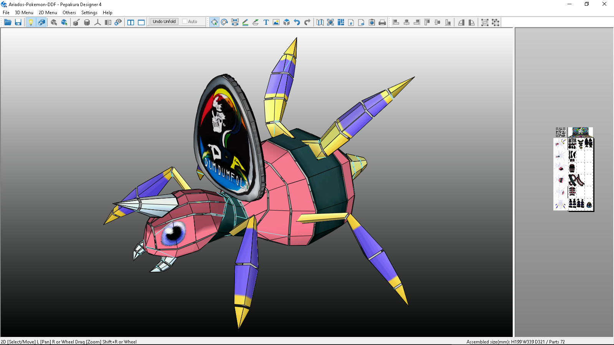This screenshot has height=345, width=614.
Task: Click the gray cylinder solid view icon
Action: [87, 22]
